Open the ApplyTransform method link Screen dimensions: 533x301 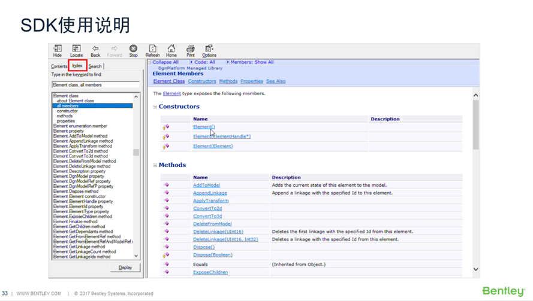[211, 200]
